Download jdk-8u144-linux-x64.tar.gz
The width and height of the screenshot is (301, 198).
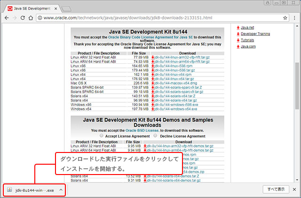[174, 79]
